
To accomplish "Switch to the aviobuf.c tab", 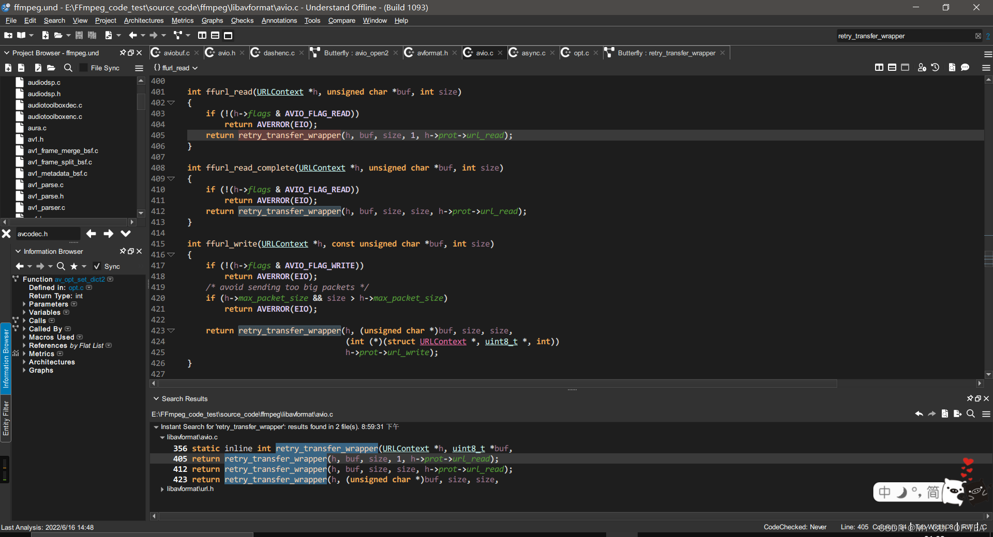I will coord(176,53).
